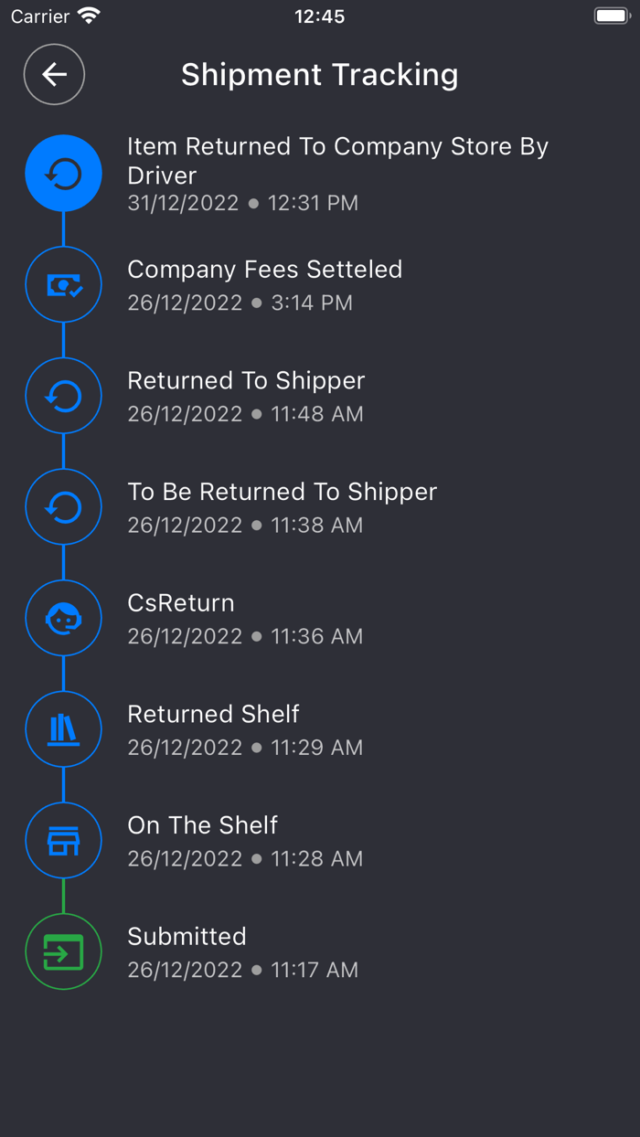Tap the Company Fees Setteled money icon
The height and width of the screenshot is (1137, 640).
point(63,285)
